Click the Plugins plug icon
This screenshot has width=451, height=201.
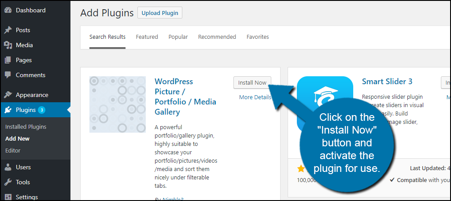coord(8,110)
